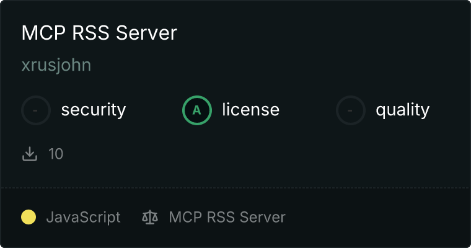
Task: Open the MCP RSS Server license in footer
Action: 227,218
